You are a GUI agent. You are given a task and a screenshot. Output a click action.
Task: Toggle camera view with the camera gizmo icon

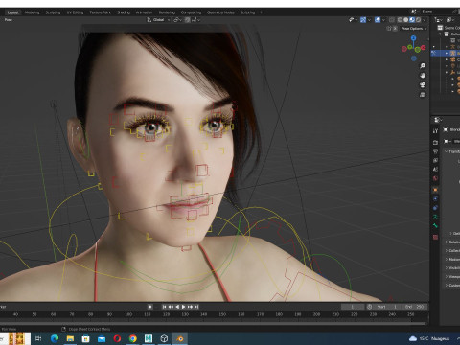coord(423,85)
